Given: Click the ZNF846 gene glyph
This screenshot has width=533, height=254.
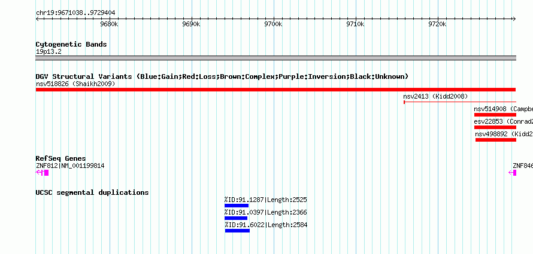Looking at the screenshot, I should [513, 173].
